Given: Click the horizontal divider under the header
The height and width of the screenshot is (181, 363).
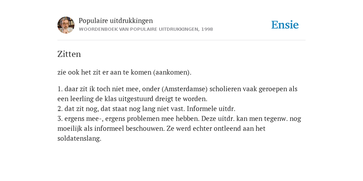Looking at the screenshot, I should coord(181,40).
